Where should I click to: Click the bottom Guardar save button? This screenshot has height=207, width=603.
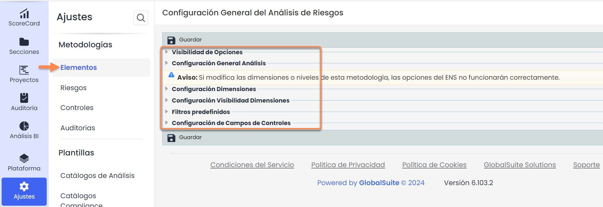(x=185, y=137)
